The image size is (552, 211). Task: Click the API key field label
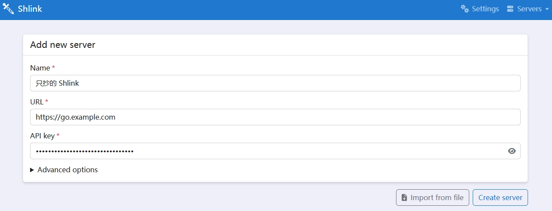coord(42,136)
